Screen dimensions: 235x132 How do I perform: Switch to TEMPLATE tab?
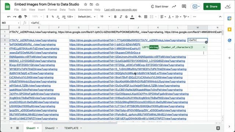coord(71,128)
